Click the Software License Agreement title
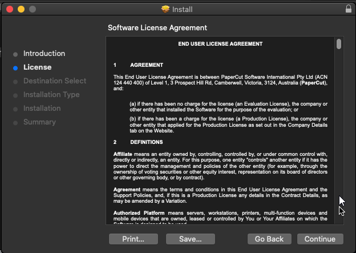Viewport: 356px width, 253px height. pos(157,27)
